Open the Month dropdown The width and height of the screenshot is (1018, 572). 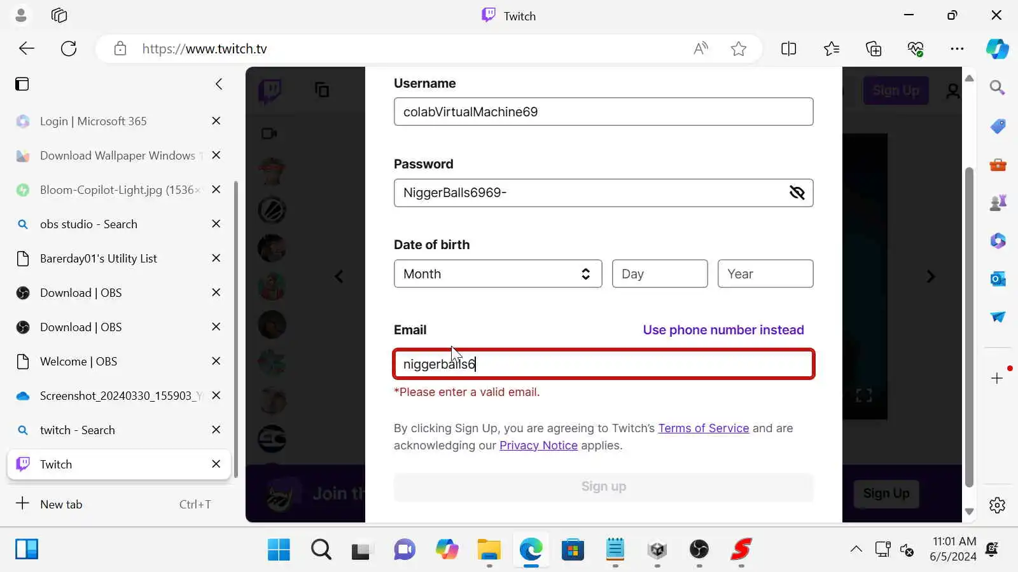point(498,274)
